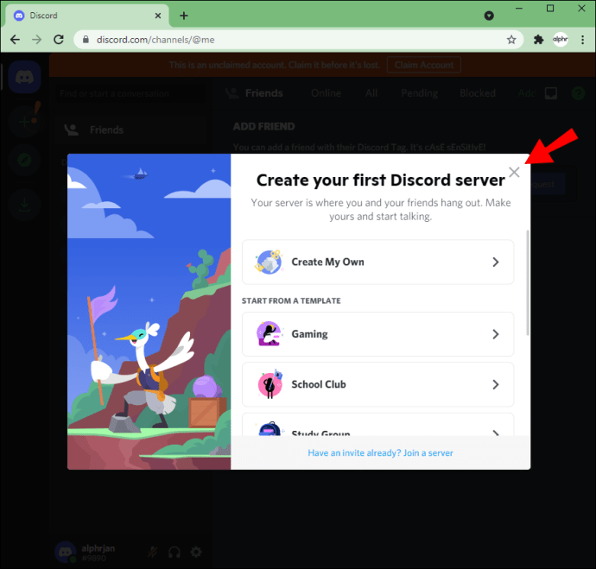Open Friends item in the left sidebar

[x=131, y=130]
